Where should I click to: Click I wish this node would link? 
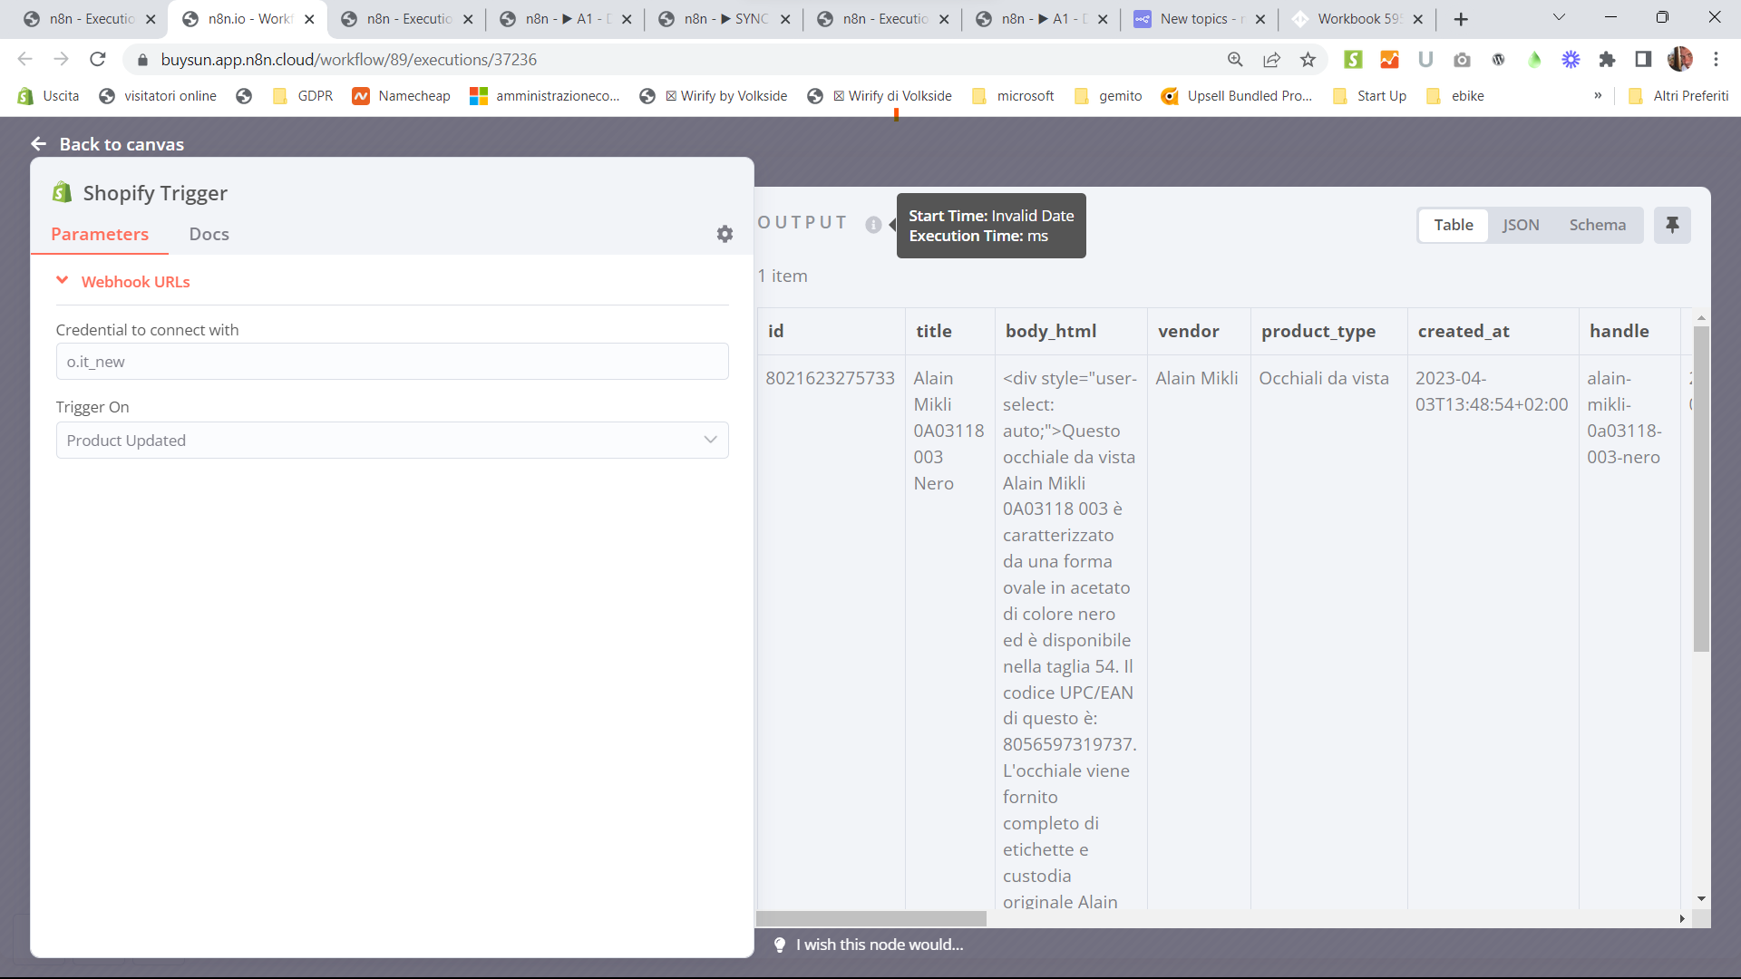pos(880,945)
